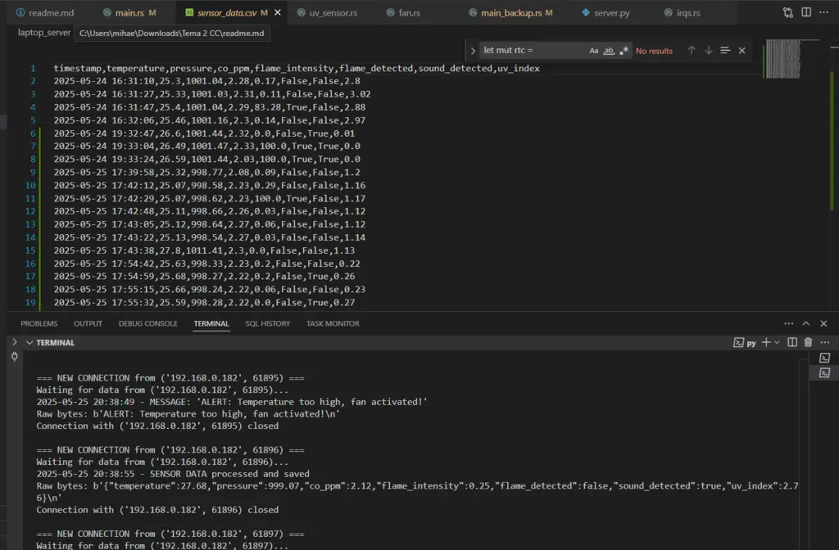
Task: Close the sensor_data.csv tab
Action: click(x=277, y=12)
